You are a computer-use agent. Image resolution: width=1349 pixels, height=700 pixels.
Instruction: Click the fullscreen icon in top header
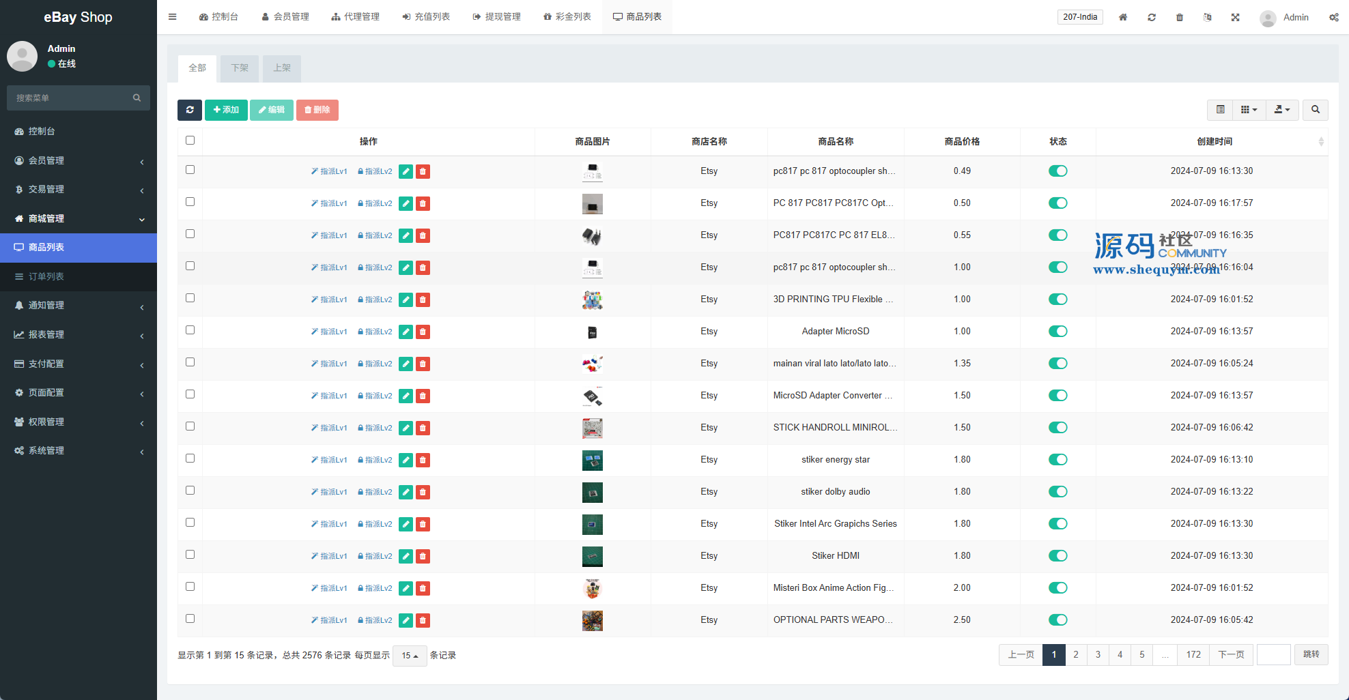point(1236,17)
